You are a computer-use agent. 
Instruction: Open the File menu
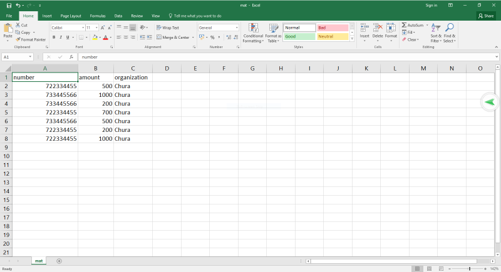click(9, 16)
